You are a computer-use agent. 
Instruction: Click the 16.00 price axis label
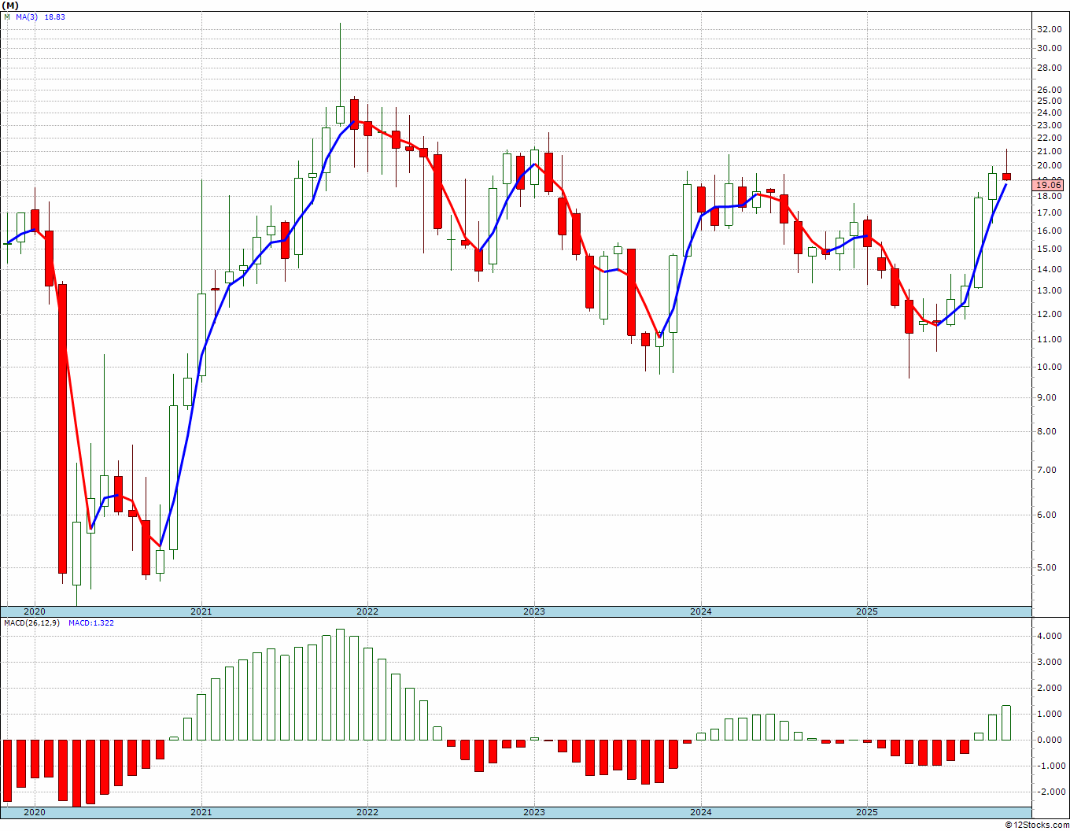click(1049, 231)
